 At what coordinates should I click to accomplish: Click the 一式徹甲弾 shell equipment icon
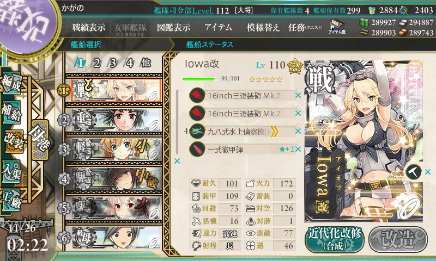pos(197,149)
